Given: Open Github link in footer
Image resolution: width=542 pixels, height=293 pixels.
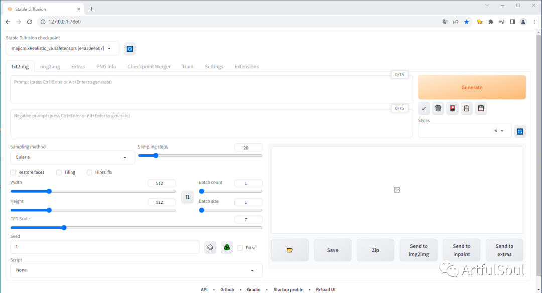Looking at the screenshot, I should click(x=227, y=289).
